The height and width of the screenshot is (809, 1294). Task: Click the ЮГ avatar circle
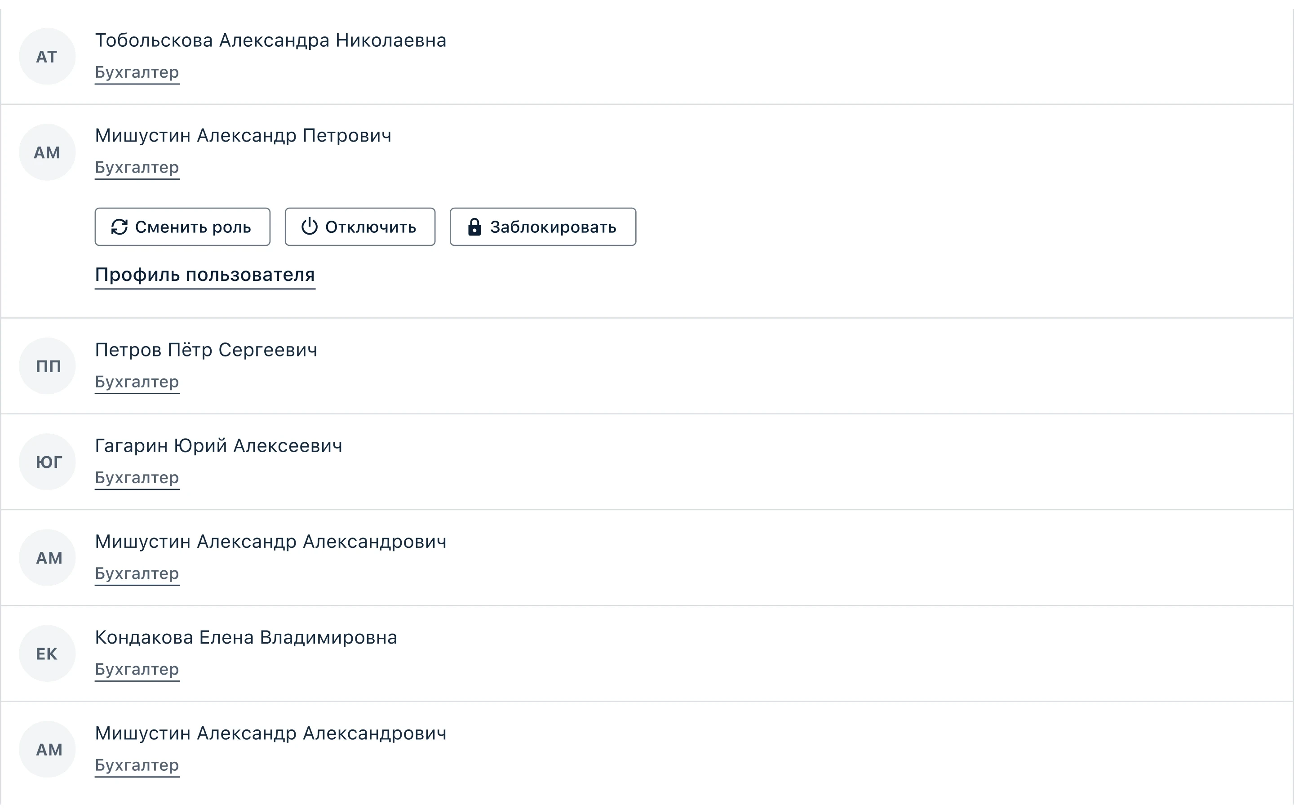(47, 462)
